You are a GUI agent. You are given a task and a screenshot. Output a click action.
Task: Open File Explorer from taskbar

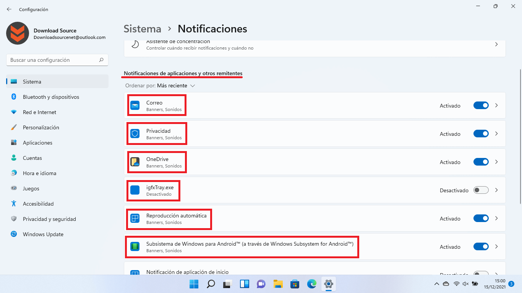click(x=278, y=284)
